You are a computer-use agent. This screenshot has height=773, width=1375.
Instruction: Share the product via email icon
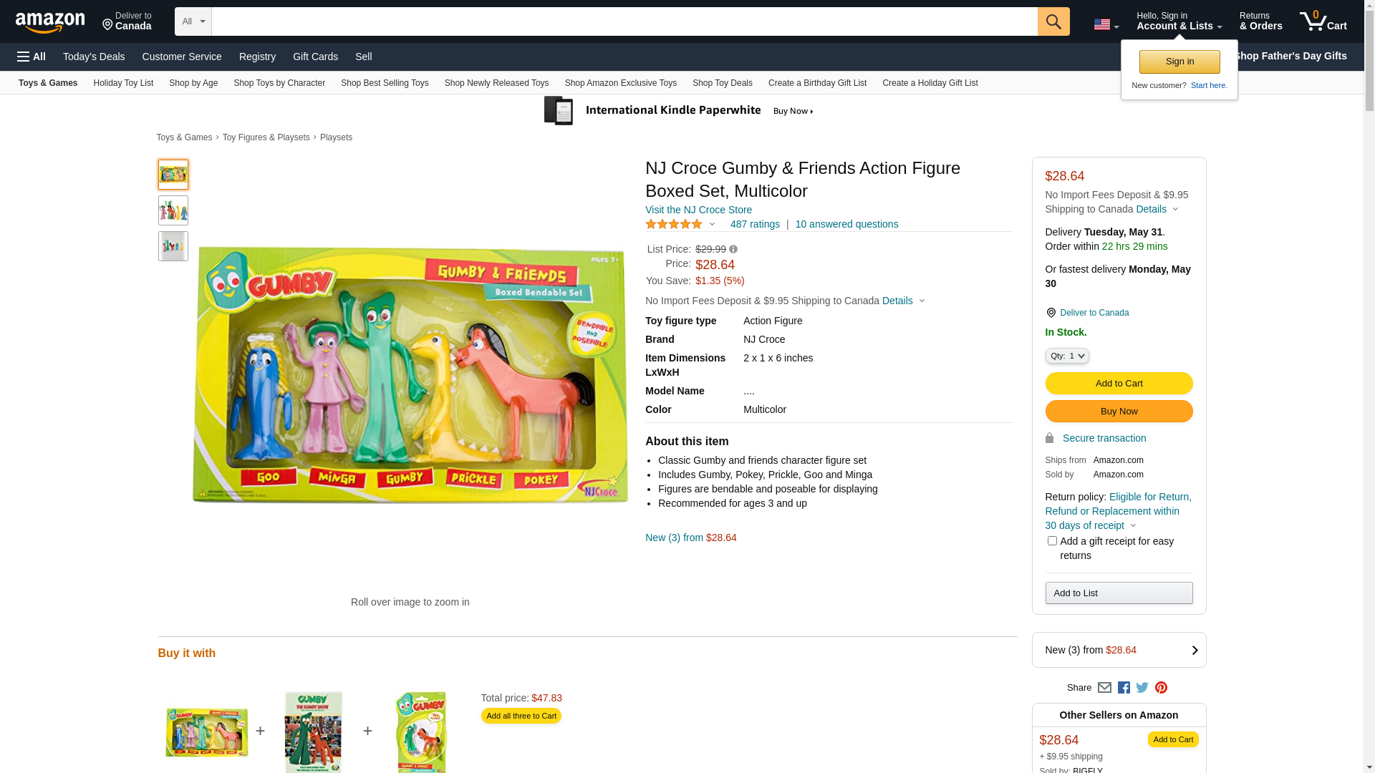click(x=1104, y=688)
